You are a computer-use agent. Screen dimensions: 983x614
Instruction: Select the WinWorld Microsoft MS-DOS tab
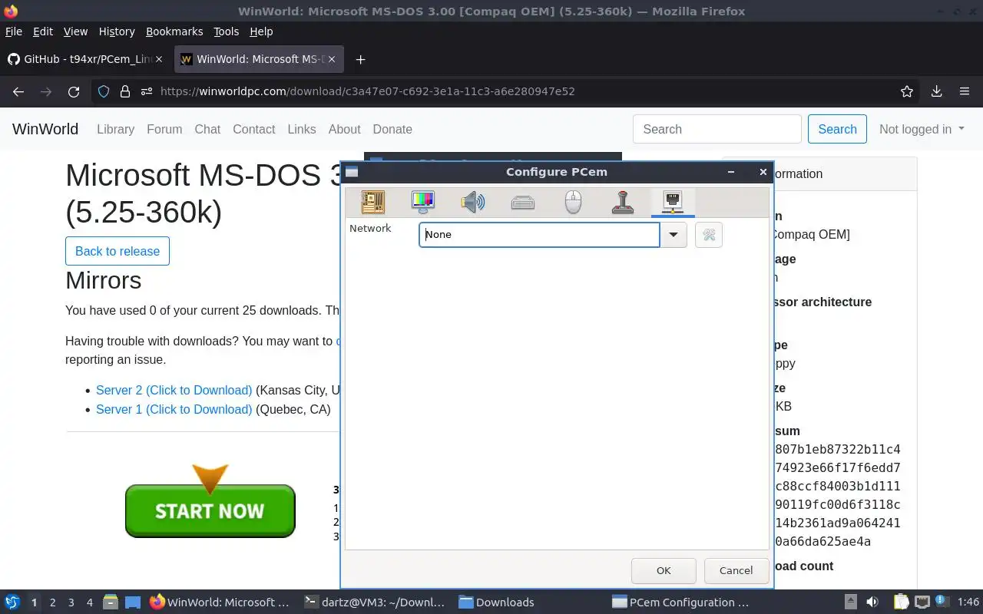[x=259, y=59]
